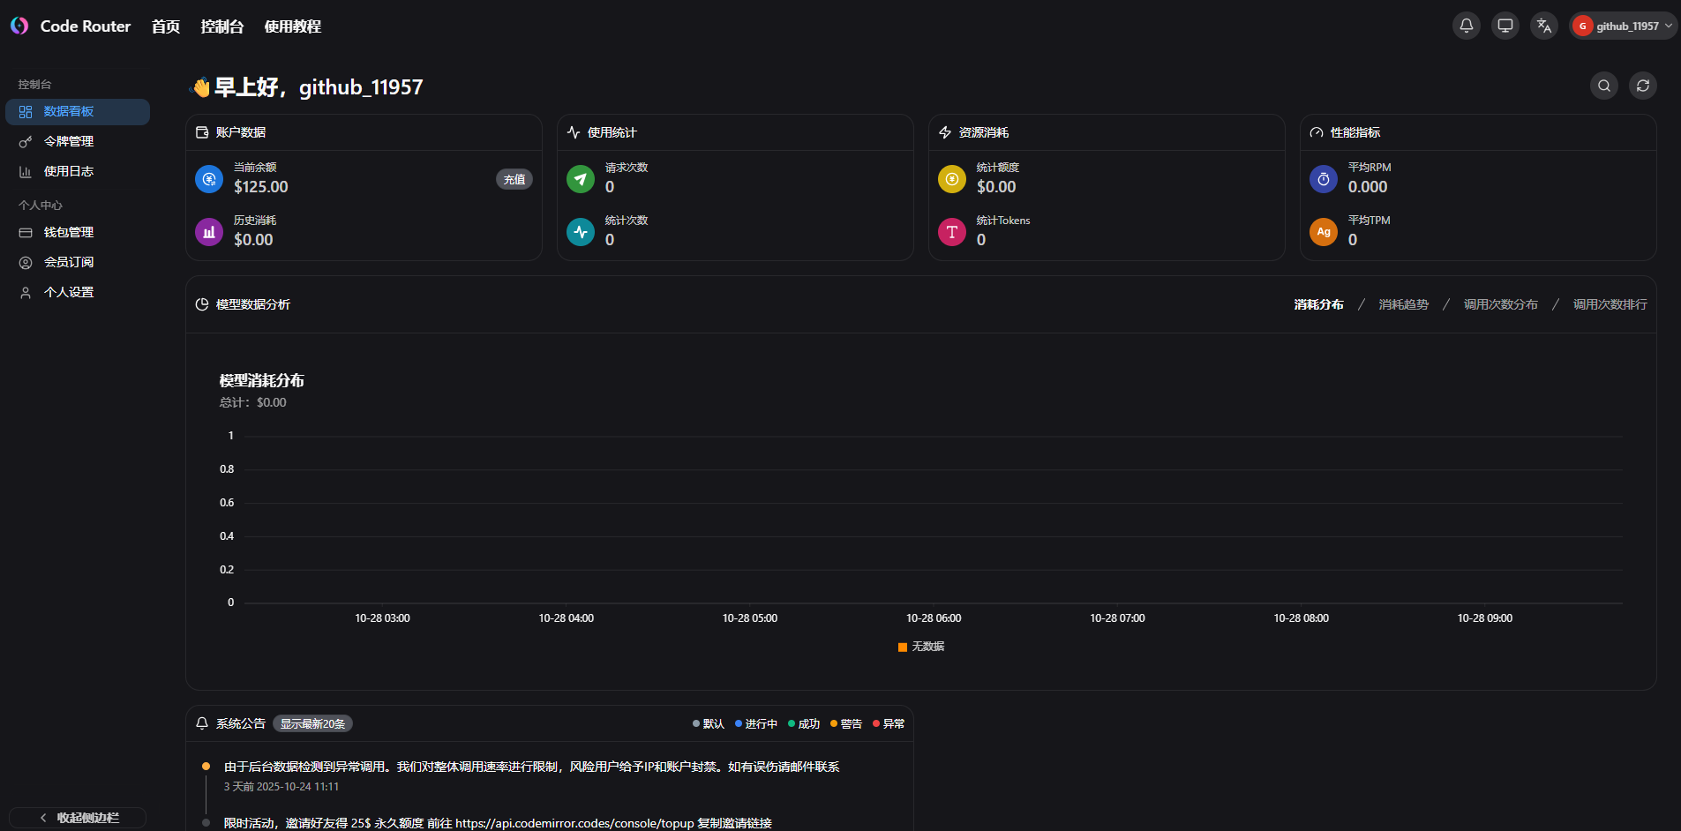The height and width of the screenshot is (831, 1681).
Task: Switch to 调用次数排行 tab
Action: pos(1610,304)
